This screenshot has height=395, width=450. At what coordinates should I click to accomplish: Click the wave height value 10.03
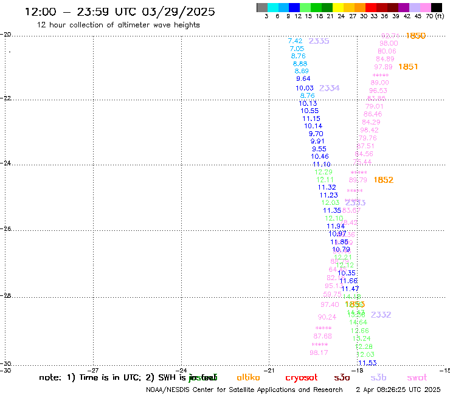click(x=305, y=88)
